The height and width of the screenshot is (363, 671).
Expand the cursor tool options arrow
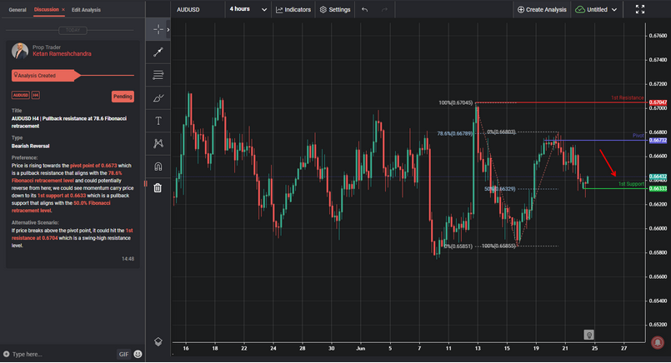click(x=168, y=29)
